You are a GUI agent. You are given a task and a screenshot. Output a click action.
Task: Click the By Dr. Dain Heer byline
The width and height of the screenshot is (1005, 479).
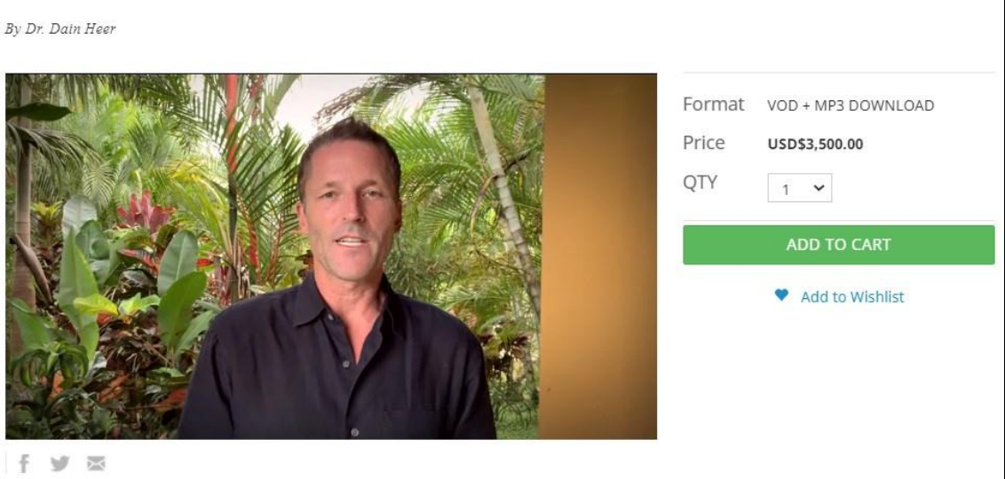[x=59, y=29]
